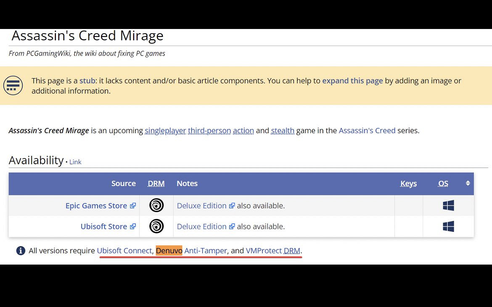
Task: Click the Windows OS icon in Epic Games row
Action: pyautogui.click(x=448, y=205)
